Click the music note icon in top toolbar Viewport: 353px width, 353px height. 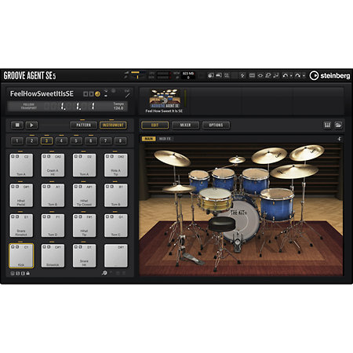point(276,75)
